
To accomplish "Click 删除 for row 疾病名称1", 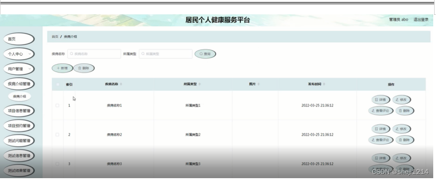I will click(x=404, y=111).
